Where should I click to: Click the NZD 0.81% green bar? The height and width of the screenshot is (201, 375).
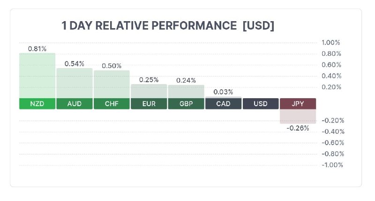pyautogui.click(x=37, y=76)
